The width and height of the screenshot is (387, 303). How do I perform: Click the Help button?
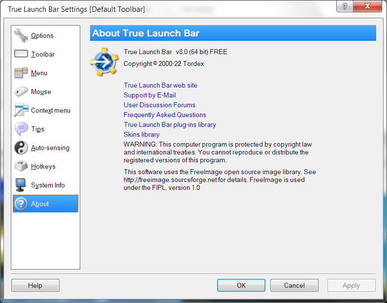pyautogui.click(x=35, y=285)
